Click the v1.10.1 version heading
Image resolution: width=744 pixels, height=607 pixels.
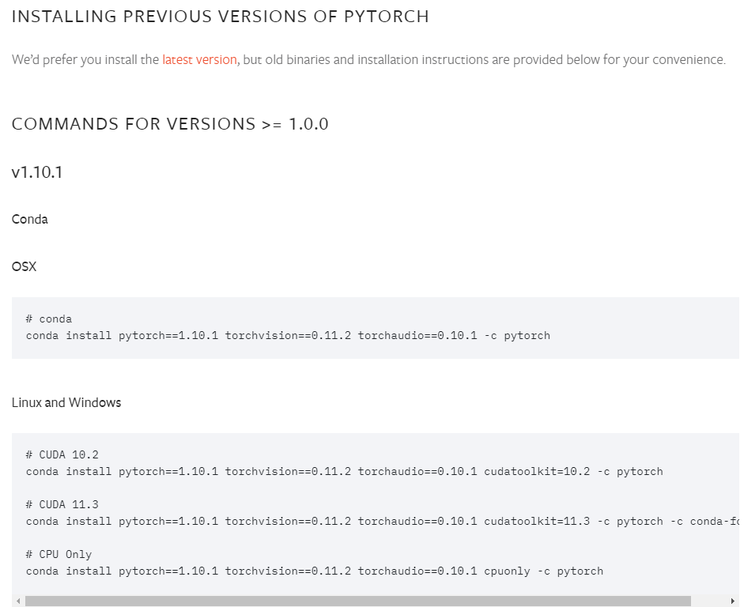coord(37,172)
